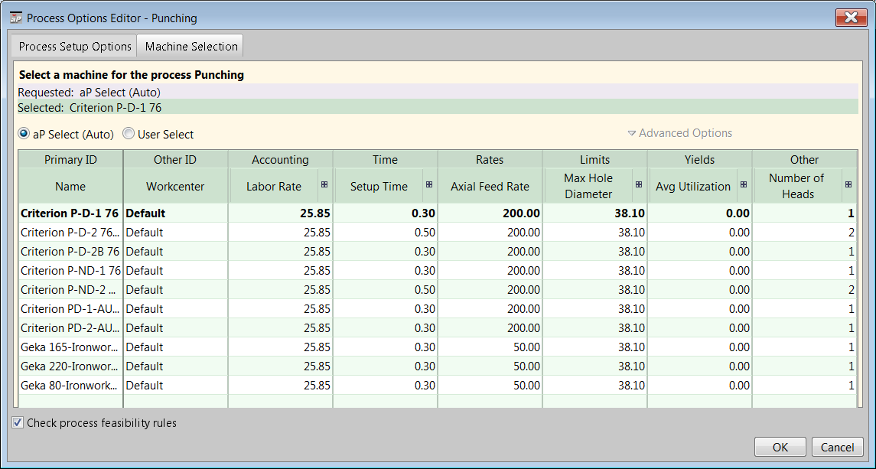The width and height of the screenshot is (876, 469).
Task: Click the Number of Heads column header
Action: [797, 186]
